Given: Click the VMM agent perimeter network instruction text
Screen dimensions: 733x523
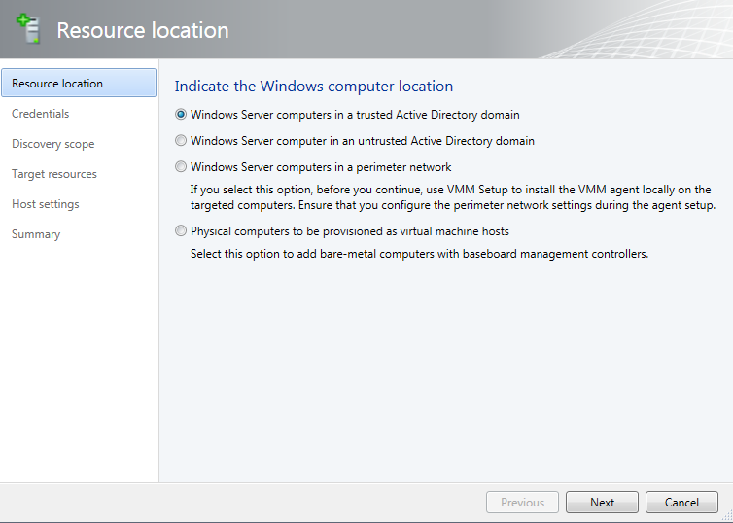Looking at the screenshot, I should pos(452,197).
